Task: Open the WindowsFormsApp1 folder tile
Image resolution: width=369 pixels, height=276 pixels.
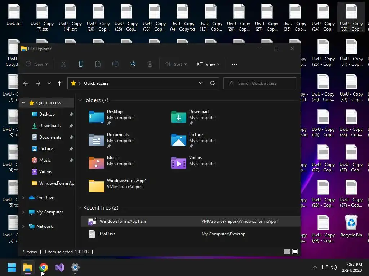Action: (x=118, y=186)
